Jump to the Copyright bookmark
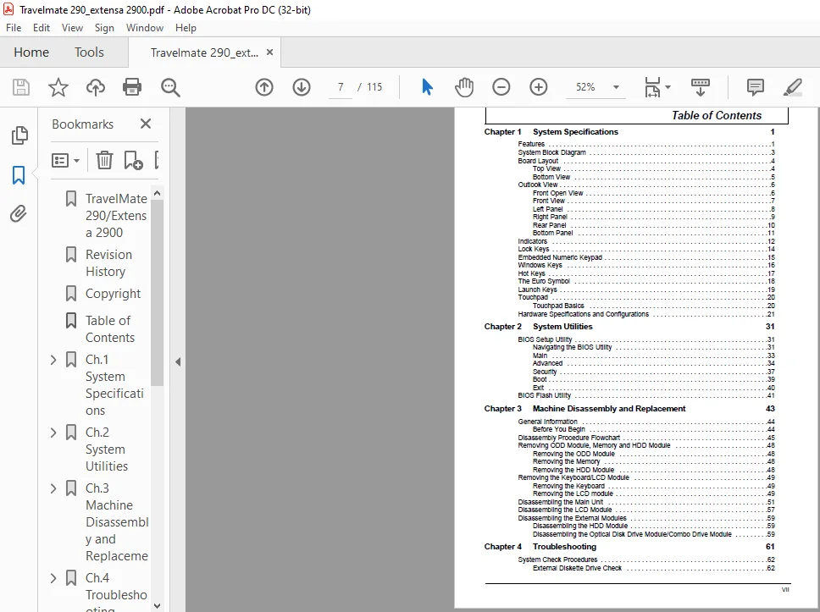 tap(113, 294)
